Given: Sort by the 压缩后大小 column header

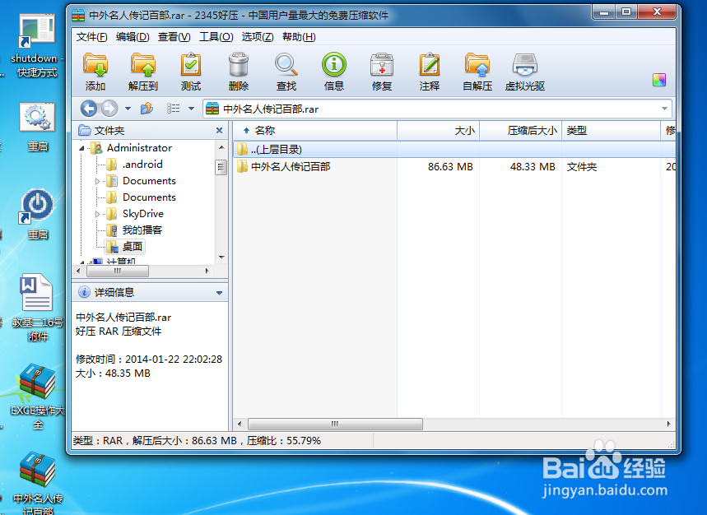Looking at the screenshot, I should pyautogui.click(x=520, y=131).
